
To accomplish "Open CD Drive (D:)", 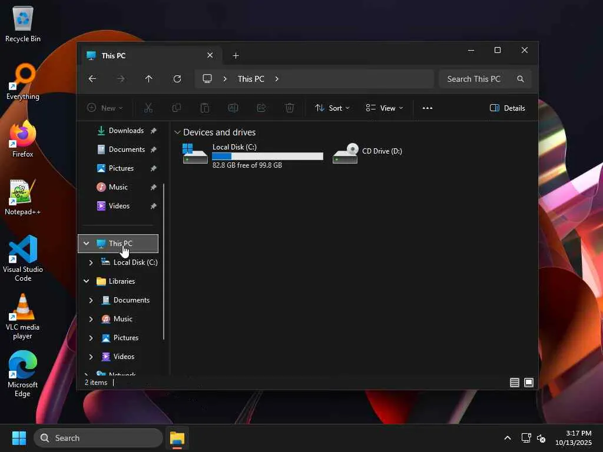I will tap(367, 153).
